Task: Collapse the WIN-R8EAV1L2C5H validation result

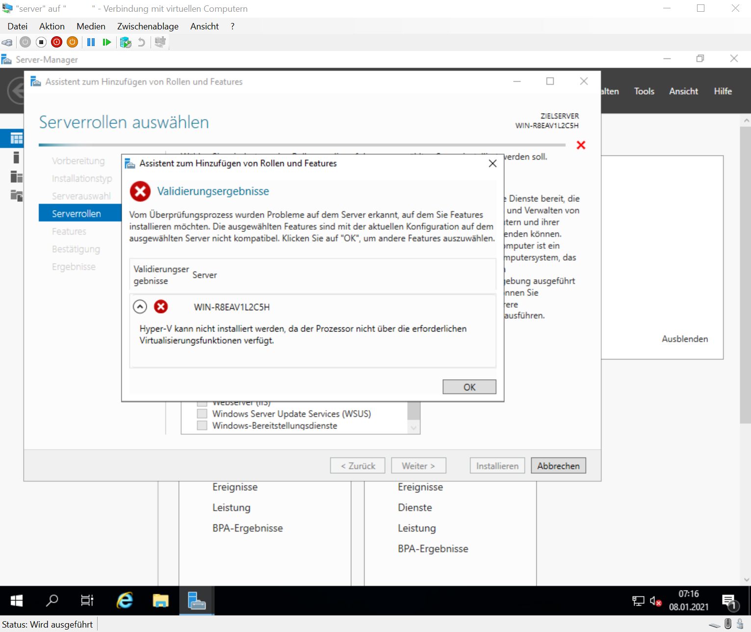Action: [140, 307]
